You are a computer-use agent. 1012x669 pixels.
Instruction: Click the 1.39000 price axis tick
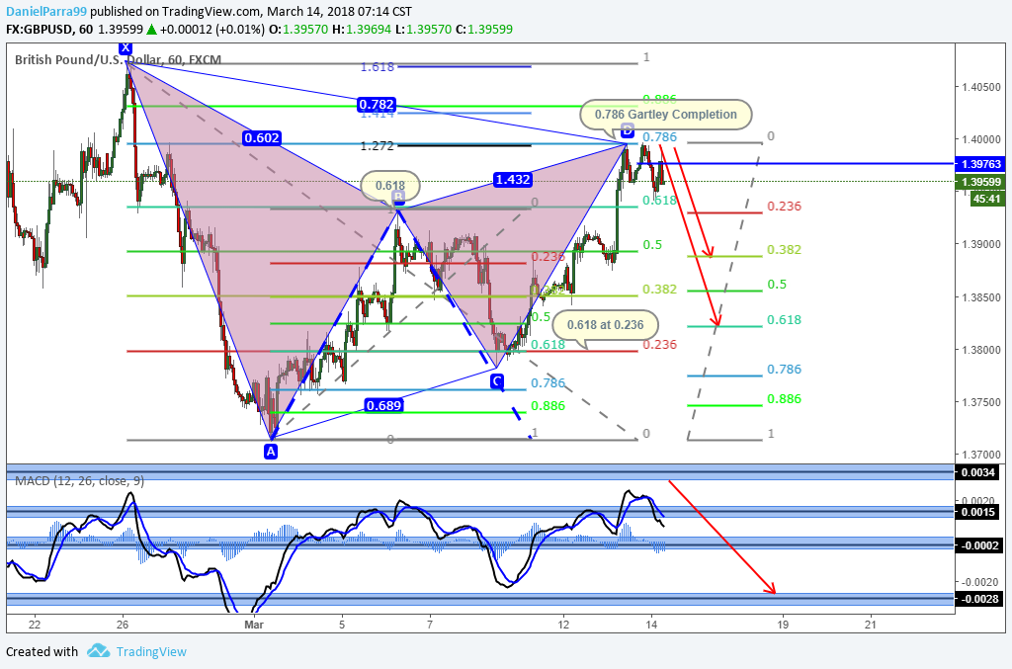981,244
